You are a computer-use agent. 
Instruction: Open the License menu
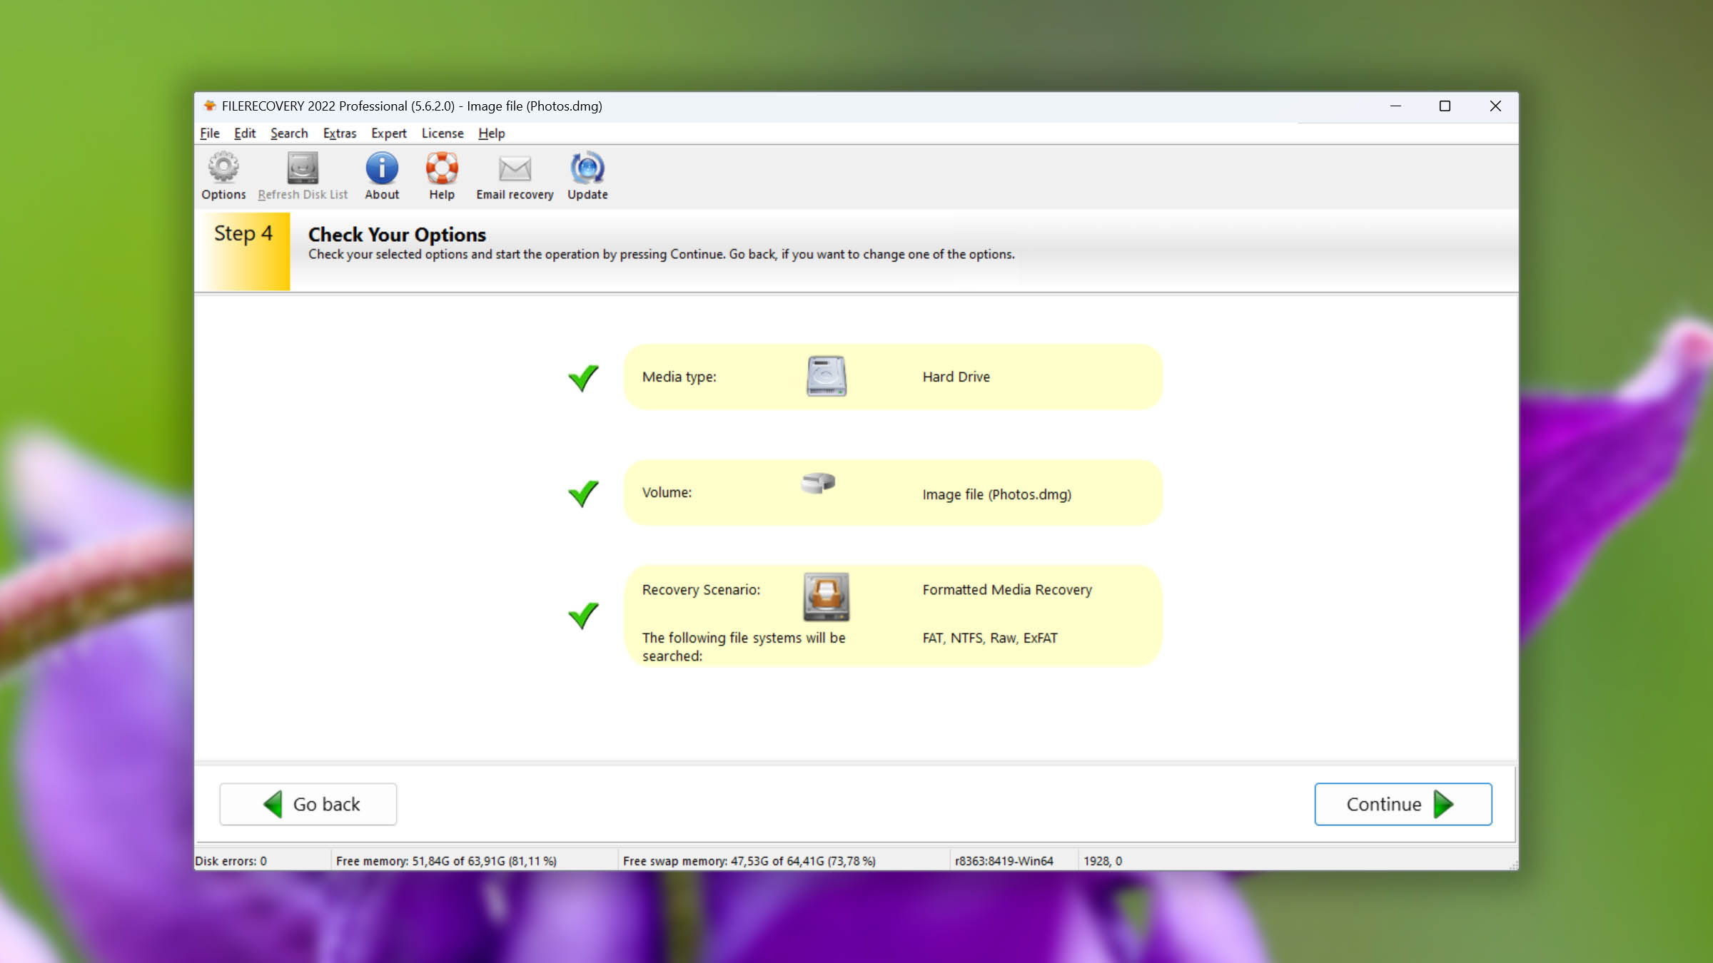443,133
